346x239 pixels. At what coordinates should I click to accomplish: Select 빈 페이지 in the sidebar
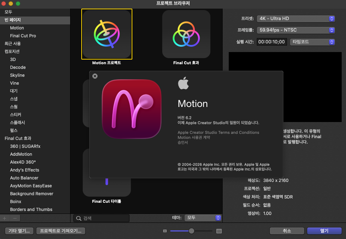[x=13, y=20]
